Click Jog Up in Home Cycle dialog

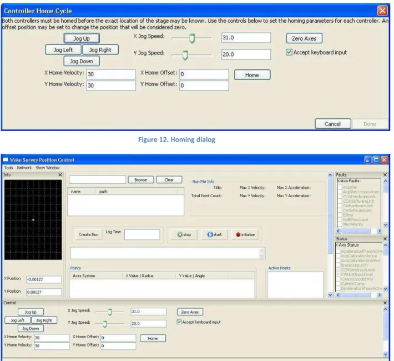(x=82, y=38)
